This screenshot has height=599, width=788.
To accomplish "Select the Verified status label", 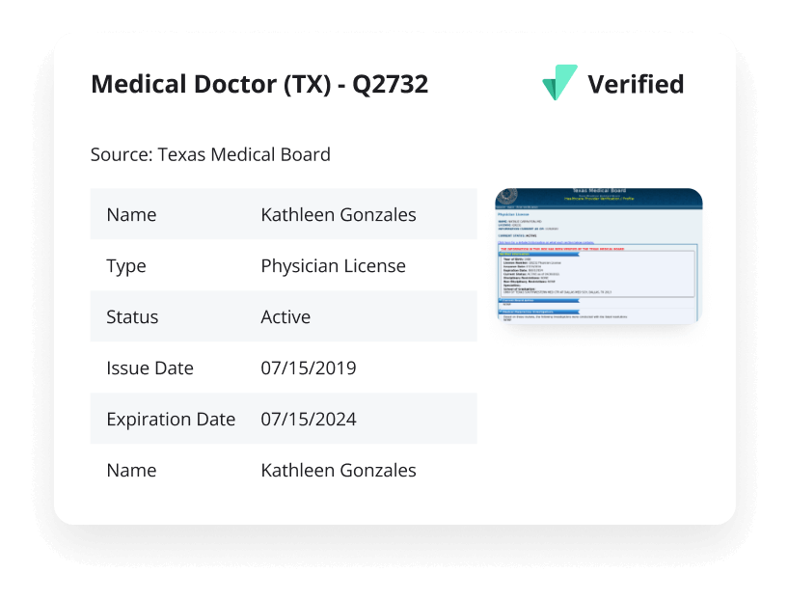I will 636,84.
